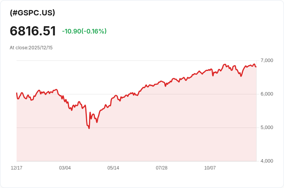The image size is (284, 188).
Task: Select the 03/04 date on x-axis
Action: pos(65,168)
